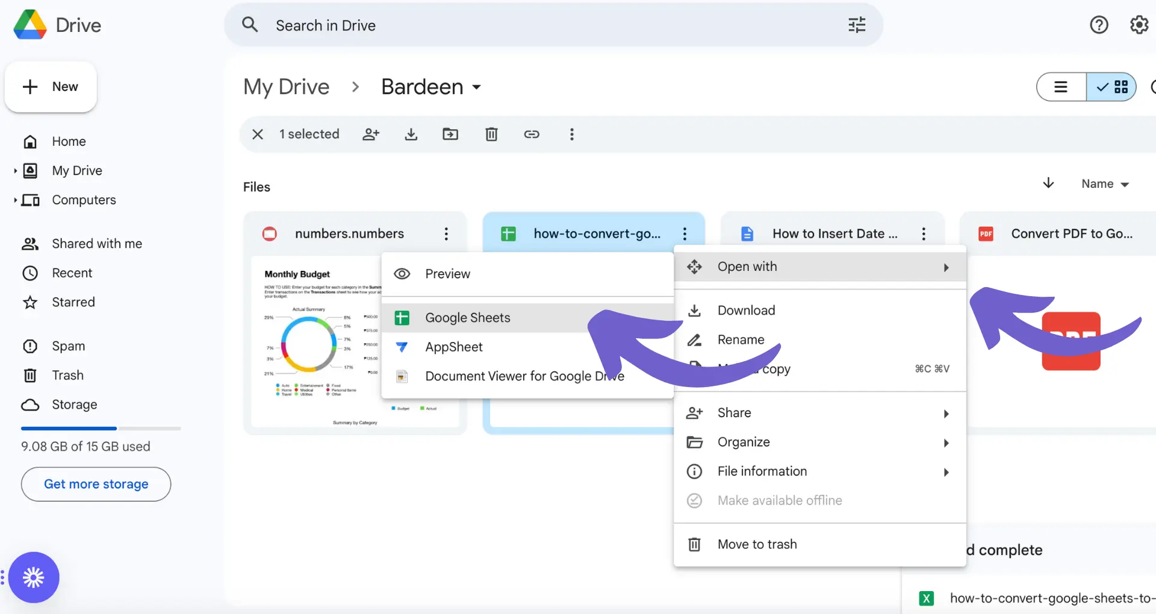This screenshot has width=1156, height=614.
Task: Switch to list layout view
Action: click(x=1061, y=87)
